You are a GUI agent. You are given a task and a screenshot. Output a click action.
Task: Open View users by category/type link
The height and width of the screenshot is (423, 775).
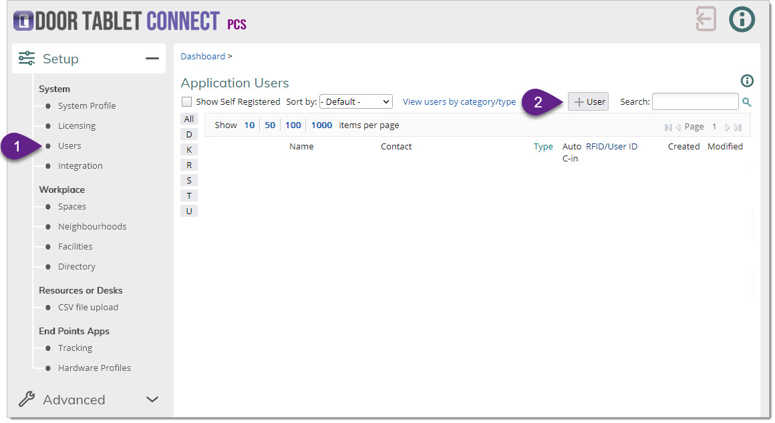click(459, 102)
